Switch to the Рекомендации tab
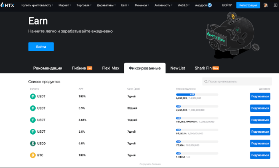This screenshot has height=168, width=279. point(48,68)
